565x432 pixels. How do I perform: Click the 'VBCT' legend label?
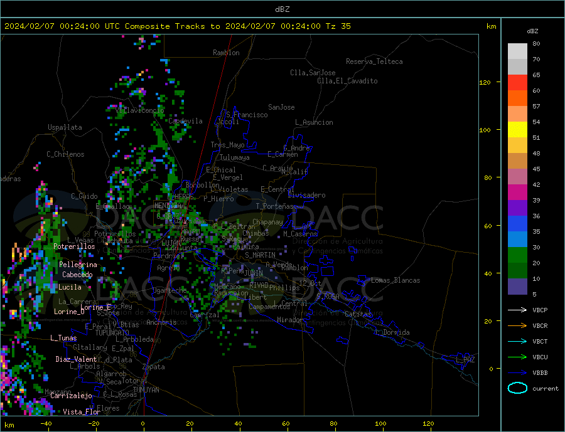click(540, 341)
